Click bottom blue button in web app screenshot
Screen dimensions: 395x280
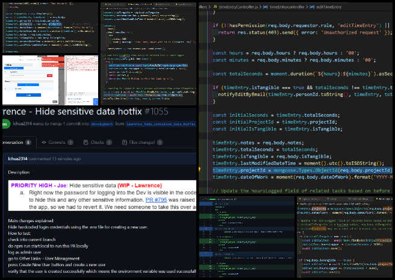[x=28, y=95]
